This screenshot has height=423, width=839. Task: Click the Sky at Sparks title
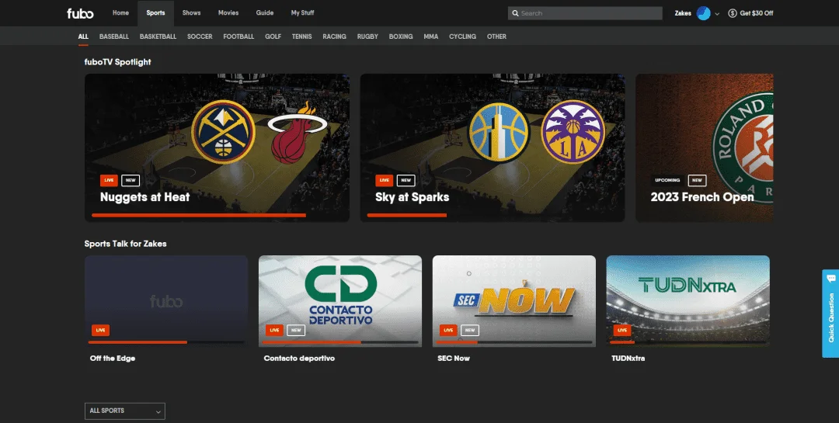tap(412, 197)
